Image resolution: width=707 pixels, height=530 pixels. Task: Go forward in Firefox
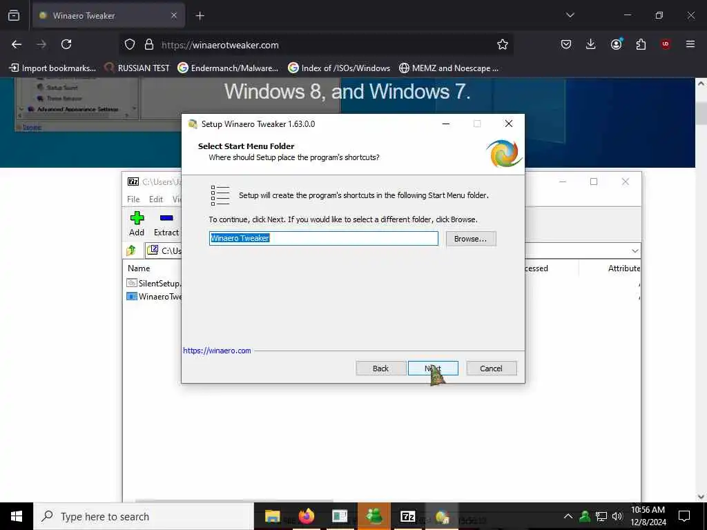click(x=41, y=44)
